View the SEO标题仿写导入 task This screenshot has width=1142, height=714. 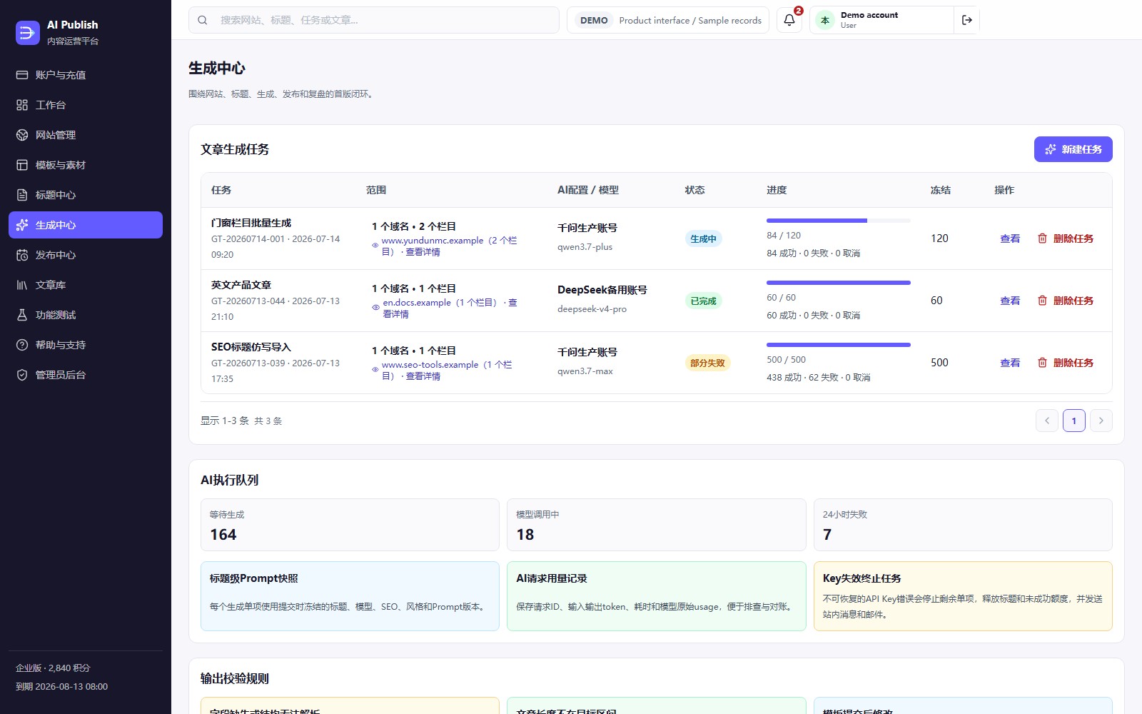[1010, 363]
